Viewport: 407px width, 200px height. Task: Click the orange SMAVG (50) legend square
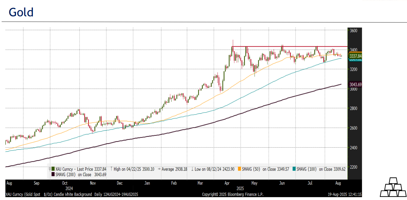[x=239, y=169]
